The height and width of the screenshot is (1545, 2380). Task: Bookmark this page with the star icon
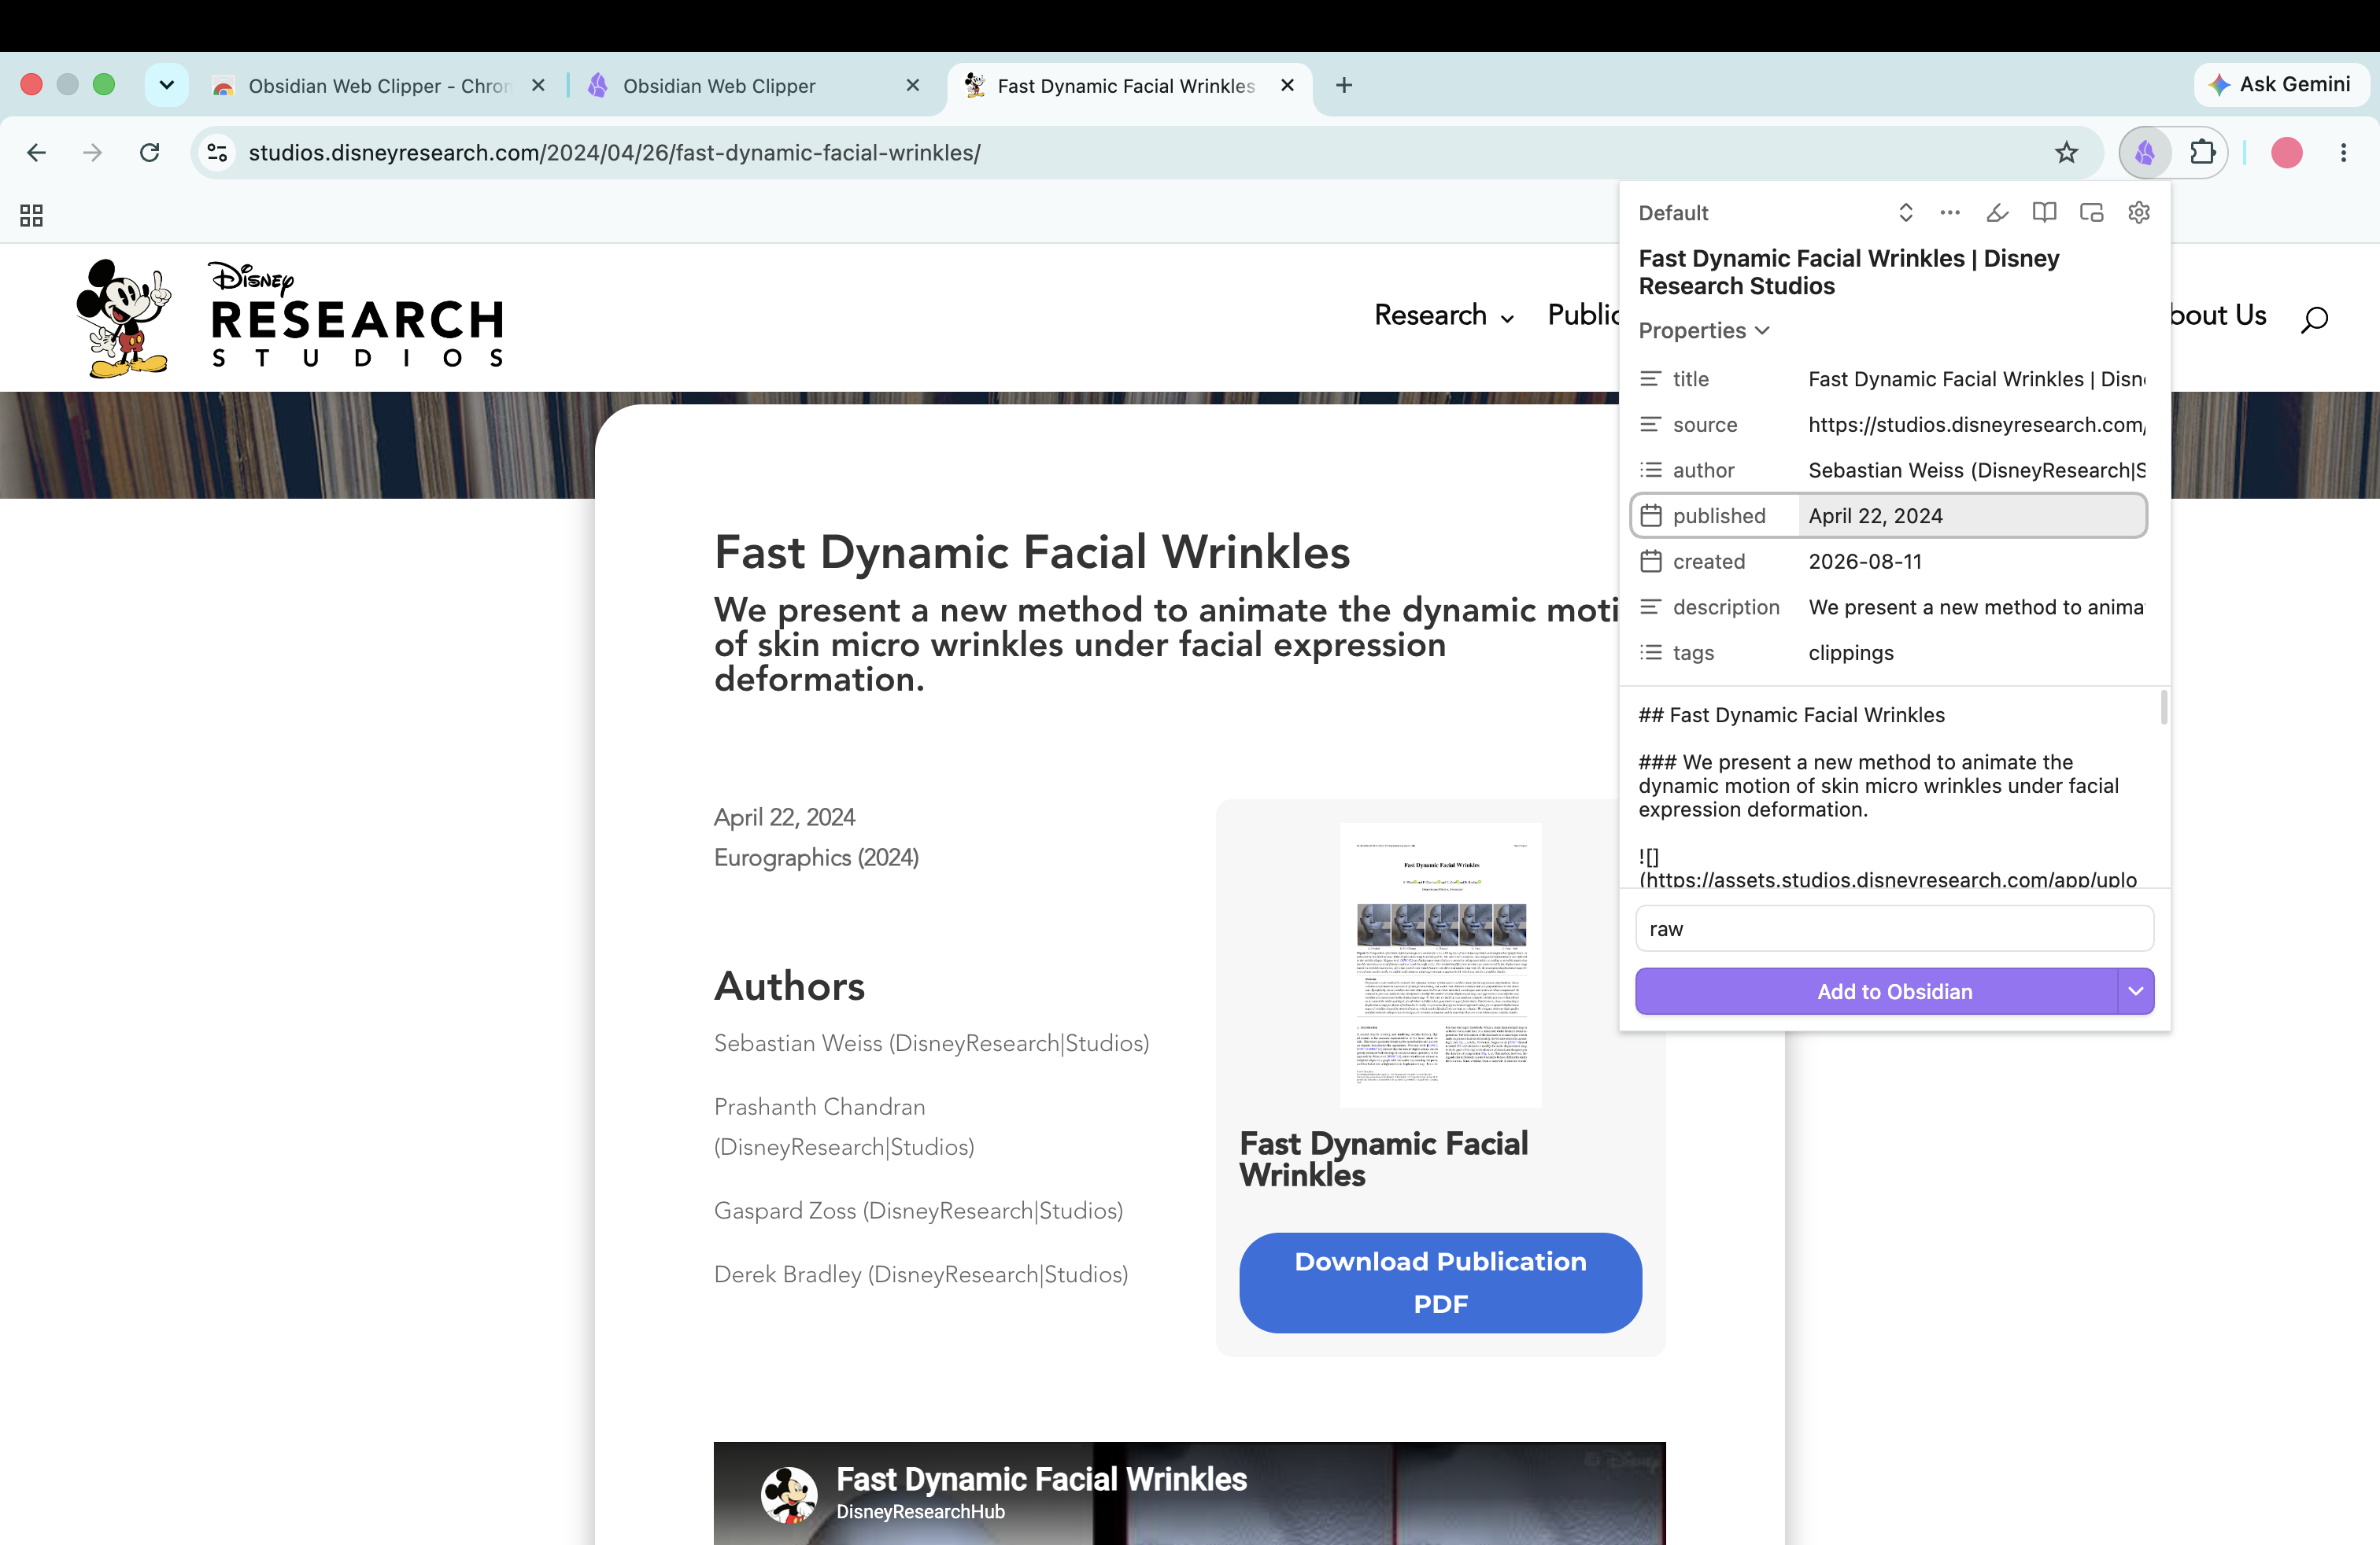click(2066, 153)
